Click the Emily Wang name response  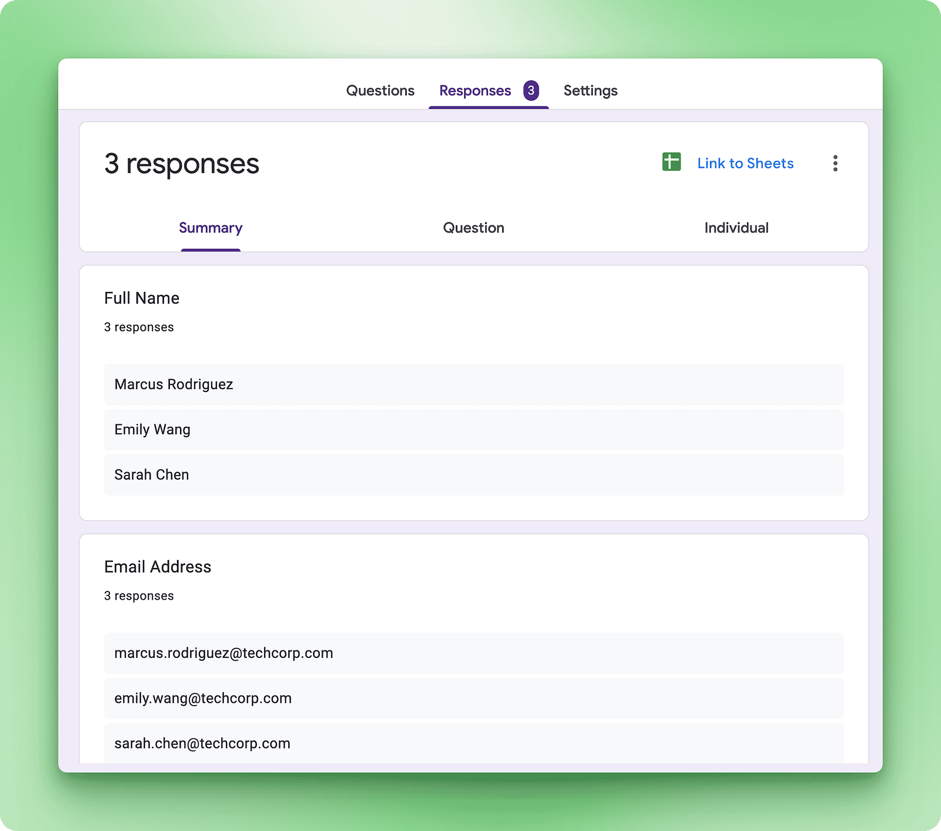(x=152, y=430)
